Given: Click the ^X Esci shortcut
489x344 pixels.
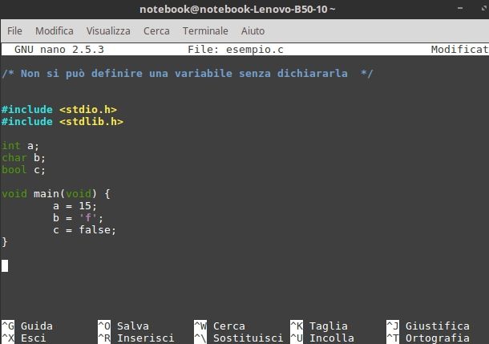Looking at the screenshot, I should 24,338.
